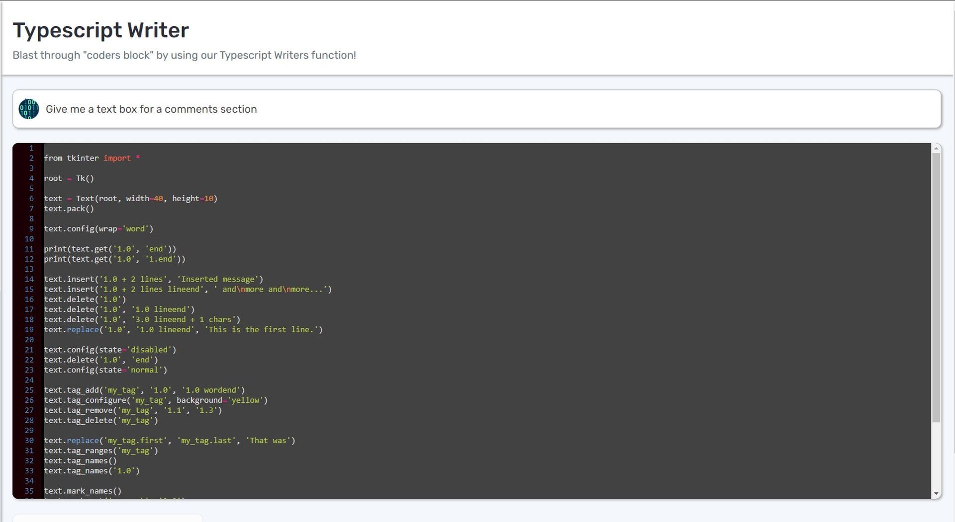Click the line inserting 'Inserted message'
This screenshot has height=522, width=955.
coord(154,279)
